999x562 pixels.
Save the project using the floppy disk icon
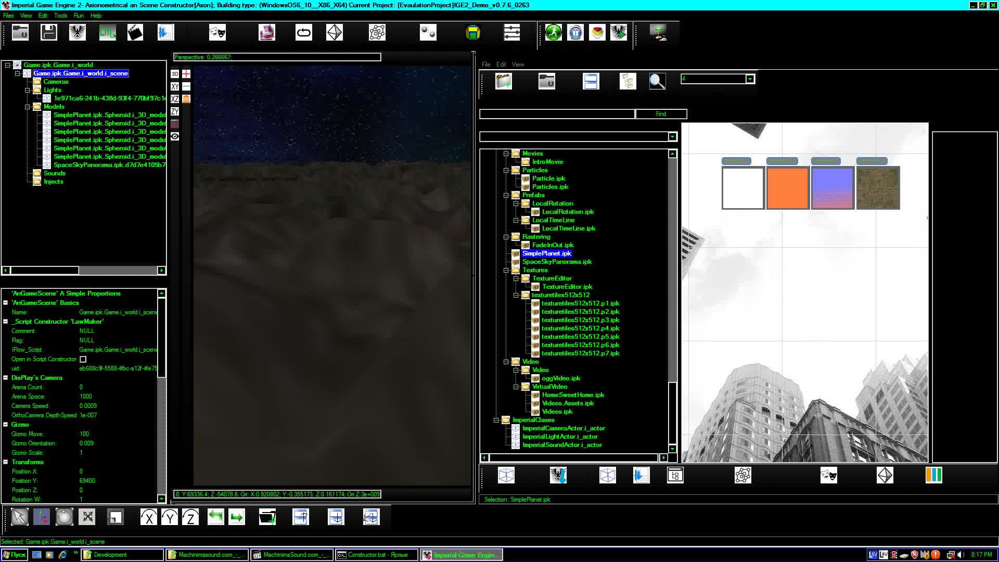tap(48, 32)
